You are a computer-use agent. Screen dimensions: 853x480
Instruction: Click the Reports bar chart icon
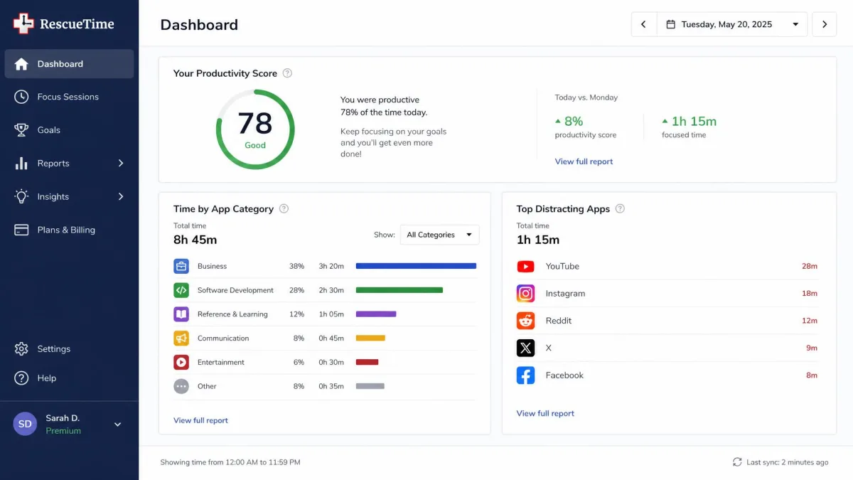21,163
